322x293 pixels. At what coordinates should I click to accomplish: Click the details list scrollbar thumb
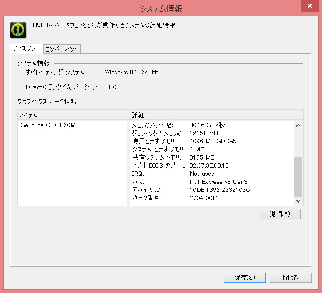tap(299, 177)
